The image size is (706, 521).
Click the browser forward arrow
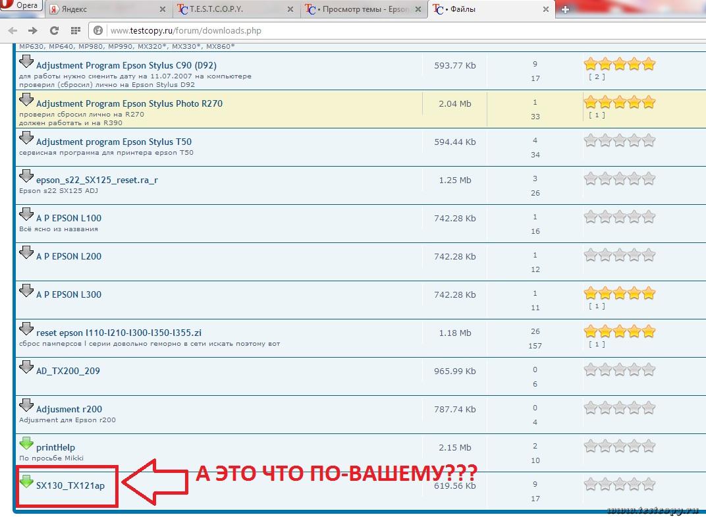[x=32, y=30]
